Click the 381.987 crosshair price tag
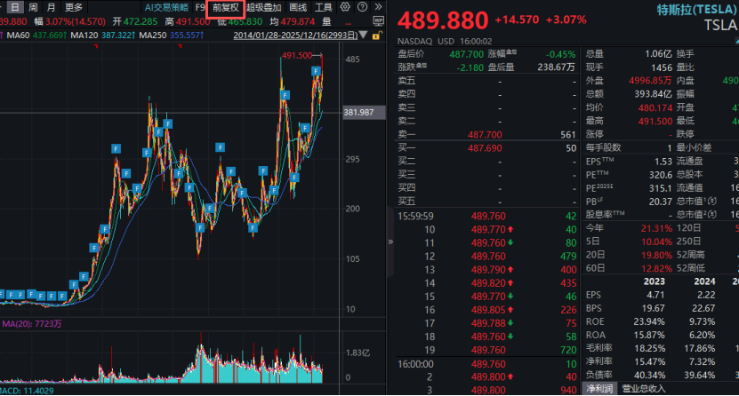 [x=364, y=113]
